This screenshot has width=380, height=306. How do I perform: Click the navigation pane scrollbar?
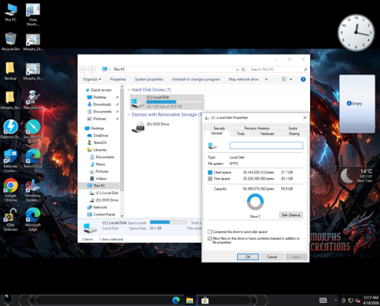click(x=122, y=140)
